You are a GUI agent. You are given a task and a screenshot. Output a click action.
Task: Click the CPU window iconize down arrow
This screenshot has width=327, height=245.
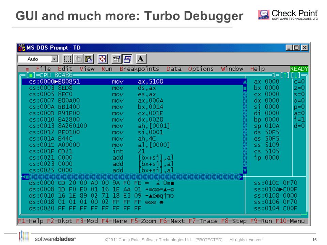[296, 75]
